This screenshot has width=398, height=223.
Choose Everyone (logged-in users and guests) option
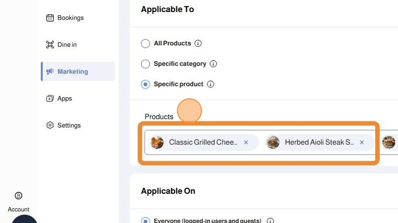click(145, 221)
